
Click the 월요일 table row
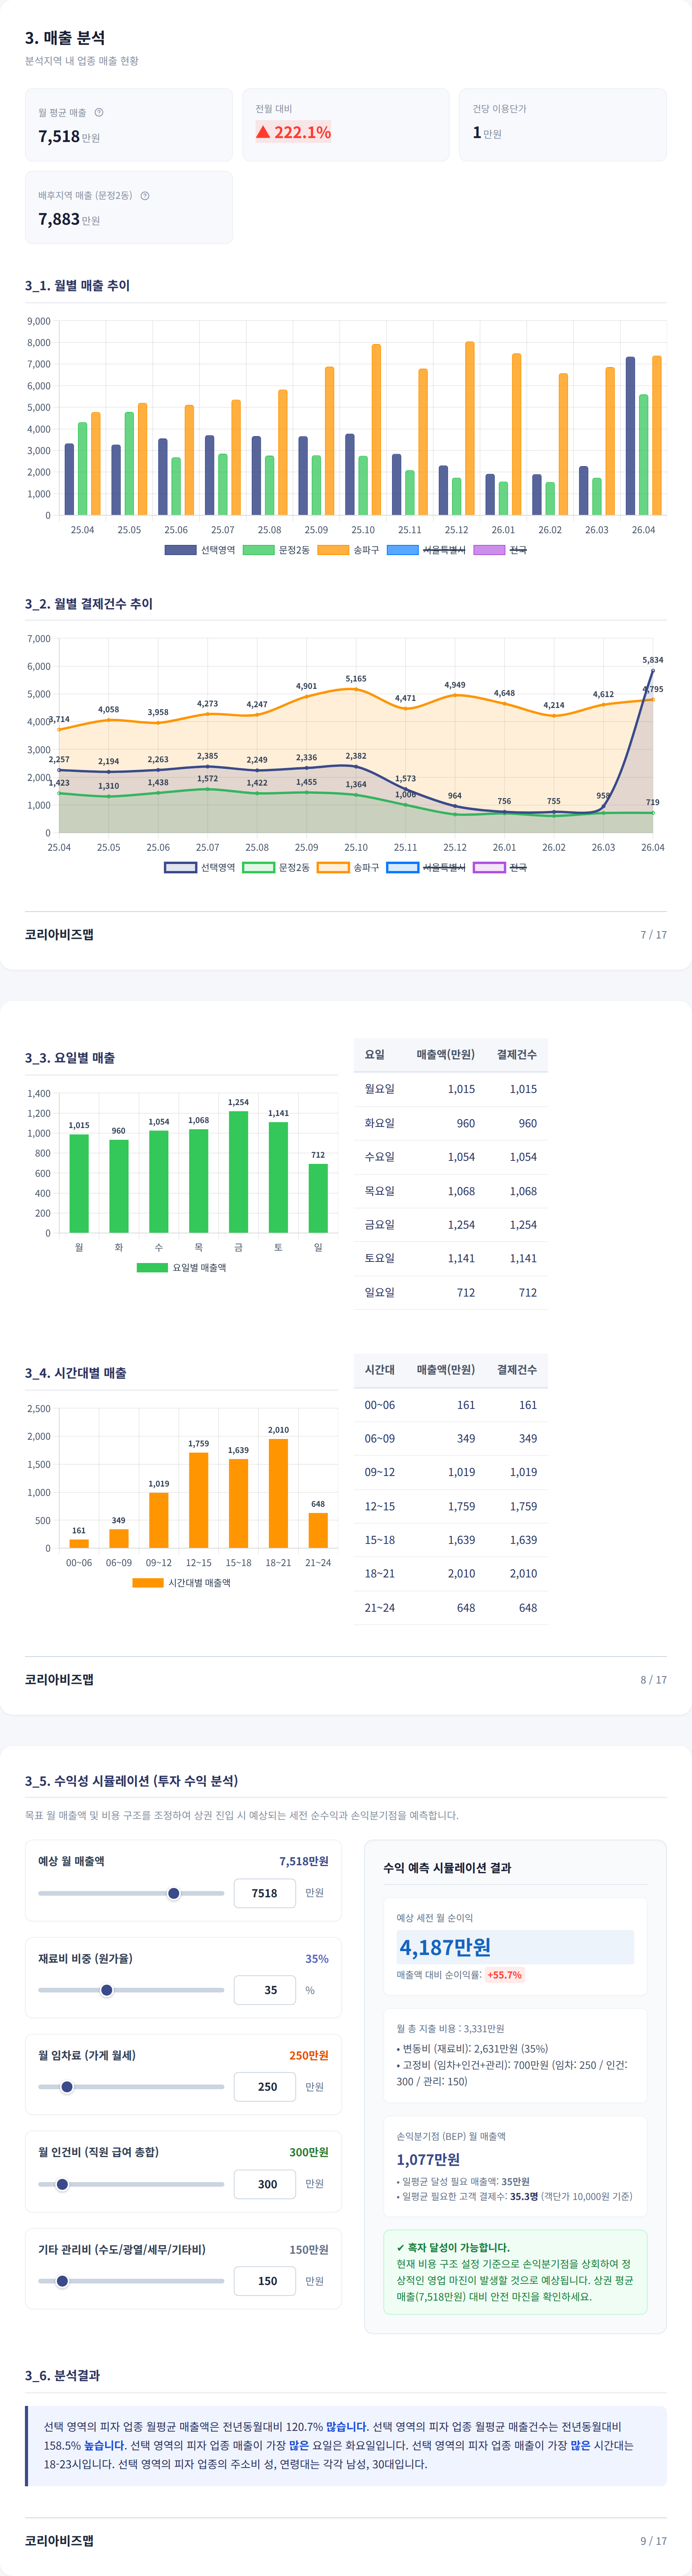[x=450, y=1089]
